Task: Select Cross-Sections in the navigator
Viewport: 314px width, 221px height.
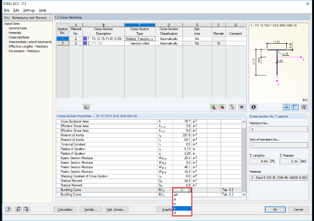Action: (x=19, y=38)
